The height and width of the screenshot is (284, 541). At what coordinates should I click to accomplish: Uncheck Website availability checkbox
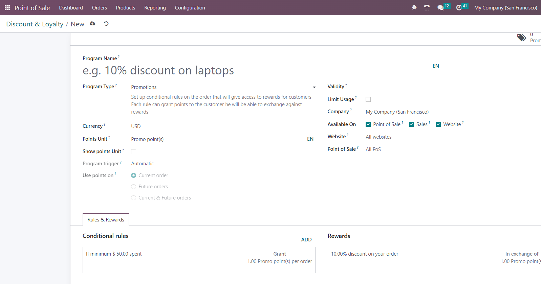pyautogui.click(x=438, y=124)
